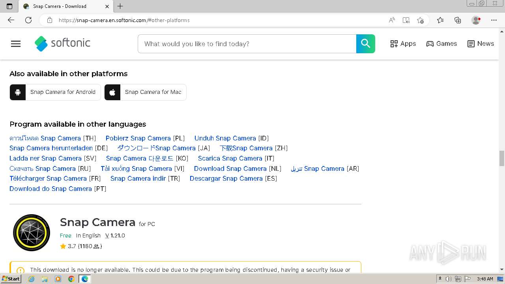Viewport: 505px width, 284px height.
Task: Open Windows Media Player taskbar icon
Action: 58,279
